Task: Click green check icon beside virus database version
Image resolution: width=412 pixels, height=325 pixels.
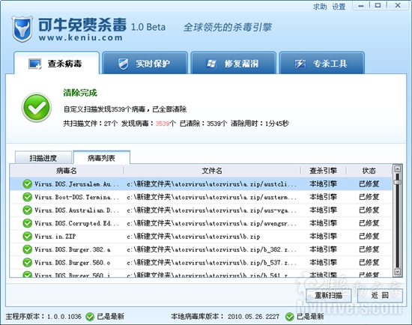Action: pyautogui.click(x=290, y=317)
